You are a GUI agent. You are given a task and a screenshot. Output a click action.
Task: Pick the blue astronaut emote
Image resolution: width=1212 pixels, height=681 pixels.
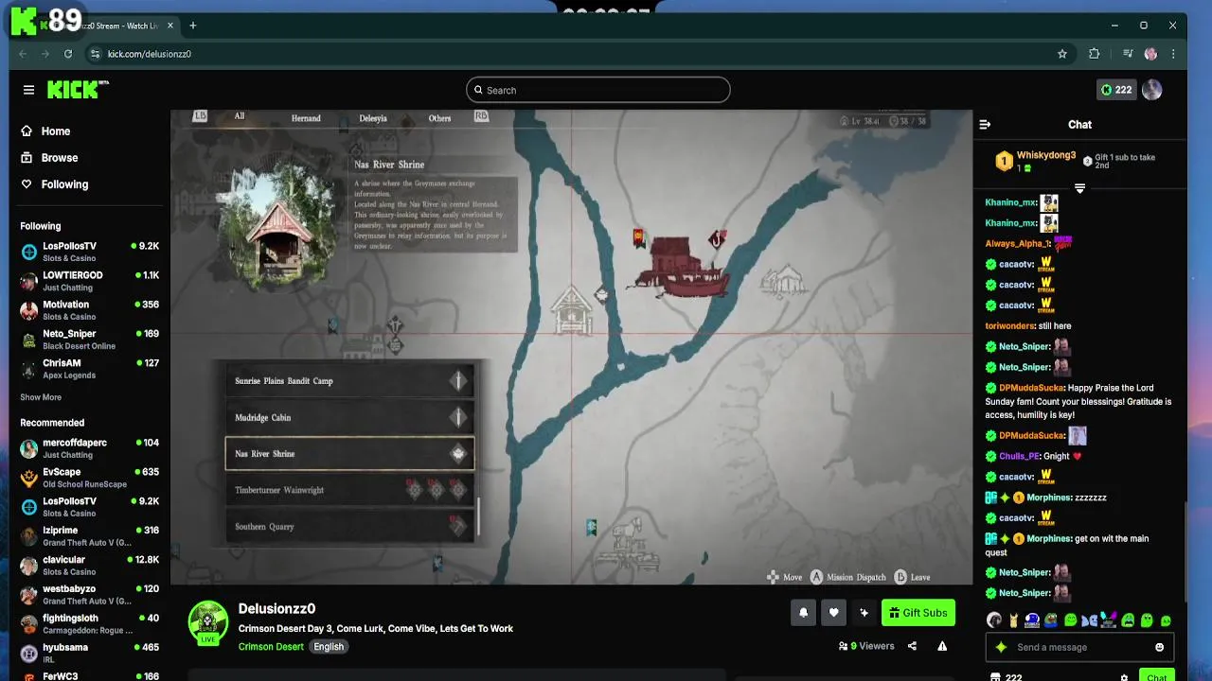tap(1032, 620)
